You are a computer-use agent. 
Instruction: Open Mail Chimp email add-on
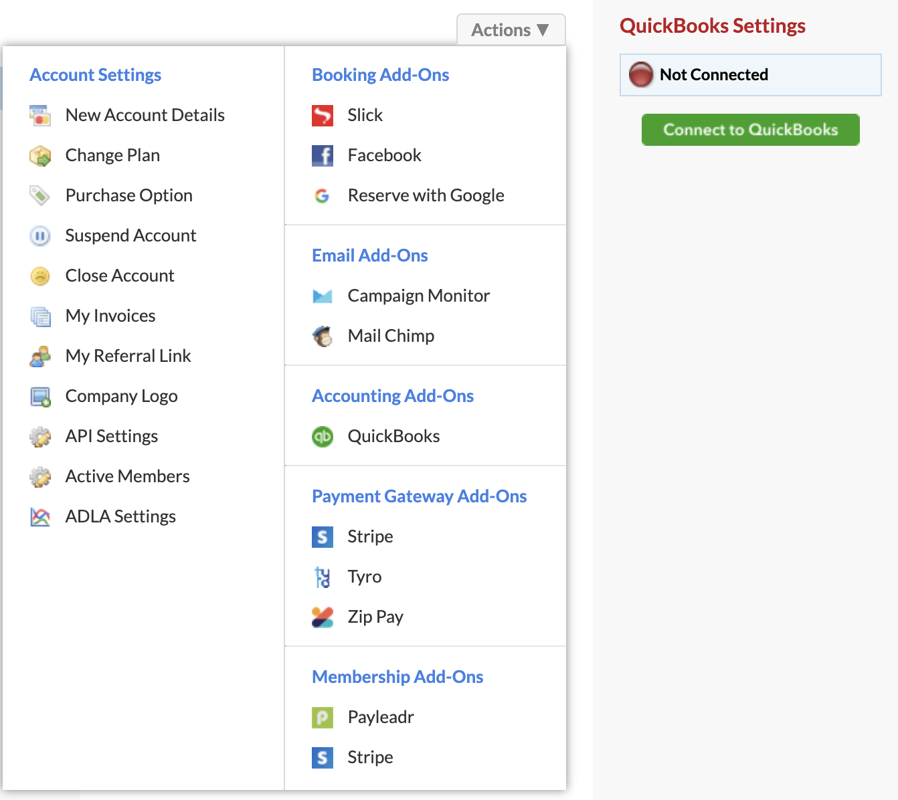click(x=391, y=336)
